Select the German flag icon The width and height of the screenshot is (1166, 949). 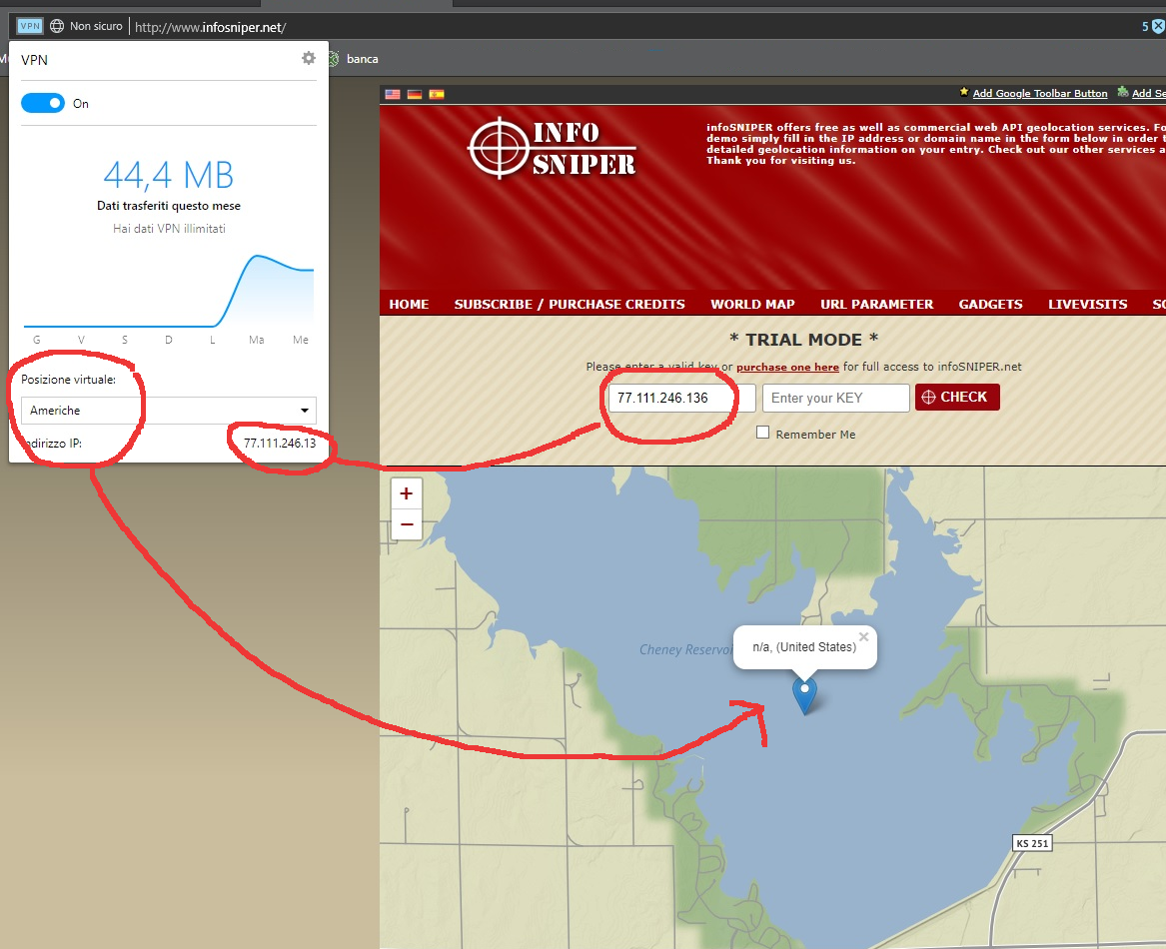[x=415, y=94]
